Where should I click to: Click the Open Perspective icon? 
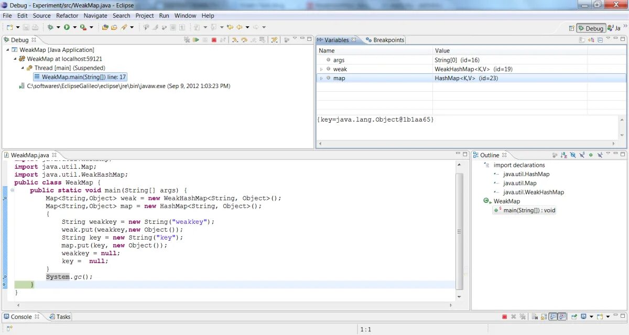coord(571,28)
